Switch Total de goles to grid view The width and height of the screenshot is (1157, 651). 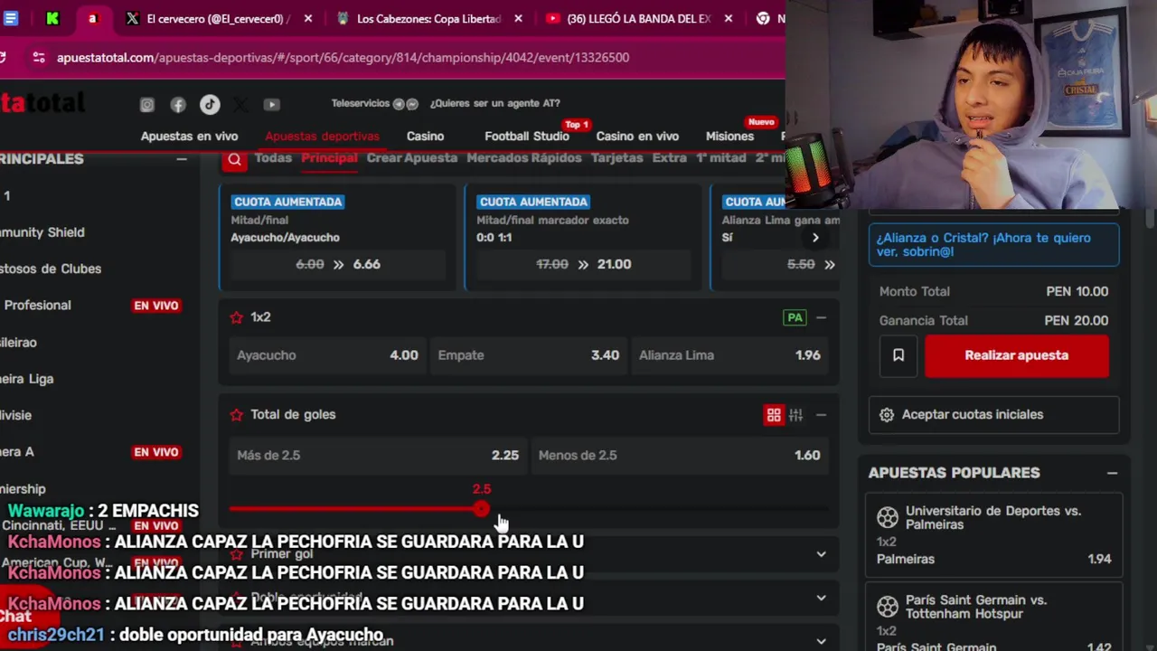click(x=774, y=415)
